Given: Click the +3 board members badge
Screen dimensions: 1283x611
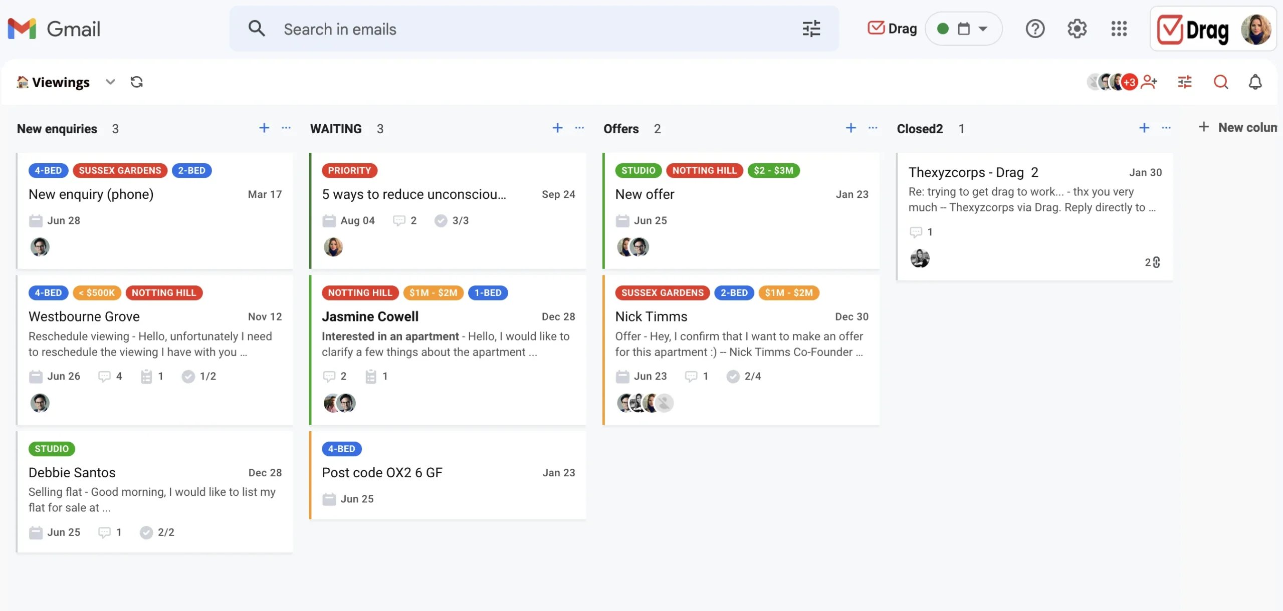Looking at the screenshot, I should tap(1130, 82).
